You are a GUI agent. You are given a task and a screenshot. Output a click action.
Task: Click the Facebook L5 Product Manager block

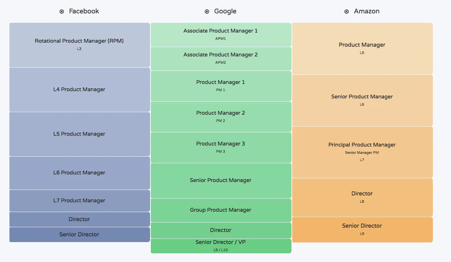tap(79, 134)
